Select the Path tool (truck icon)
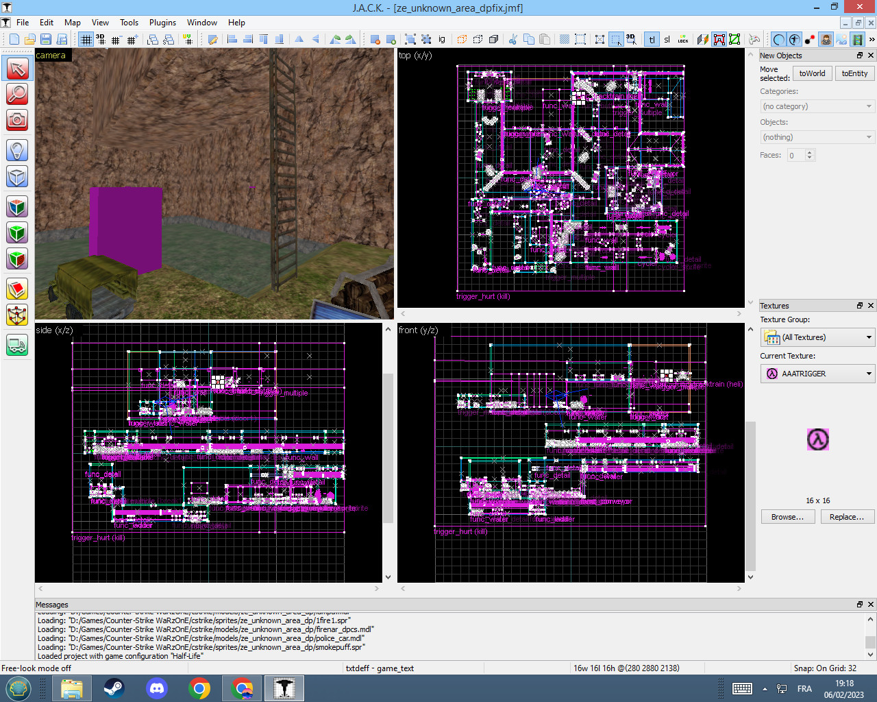The height and width of the screenshot is (702, 877). [16, 346]
